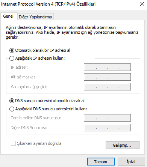147x167 pixels.
Task: Click the Alt ağ maskesi label
Action: [24, 77]
